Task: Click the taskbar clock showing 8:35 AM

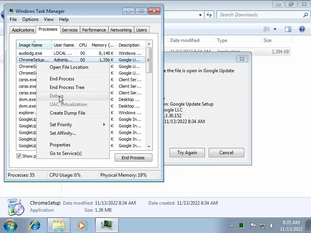Action: [x=291, y=226]
